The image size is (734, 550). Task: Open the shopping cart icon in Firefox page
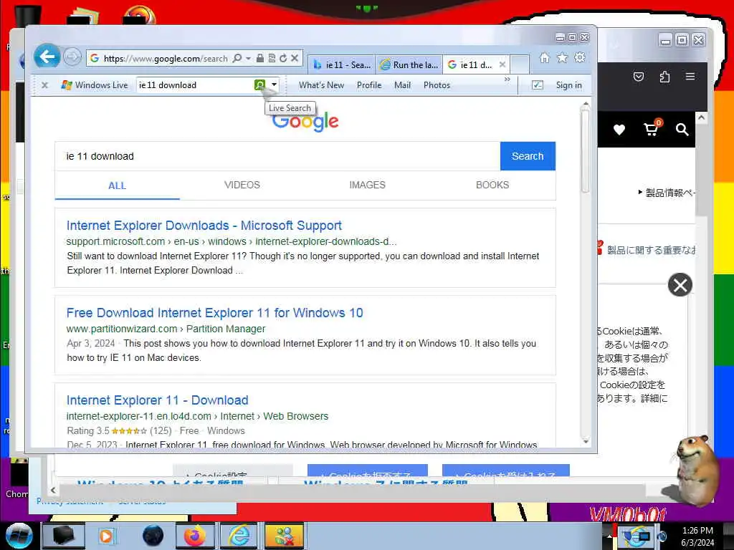(652, 129)
